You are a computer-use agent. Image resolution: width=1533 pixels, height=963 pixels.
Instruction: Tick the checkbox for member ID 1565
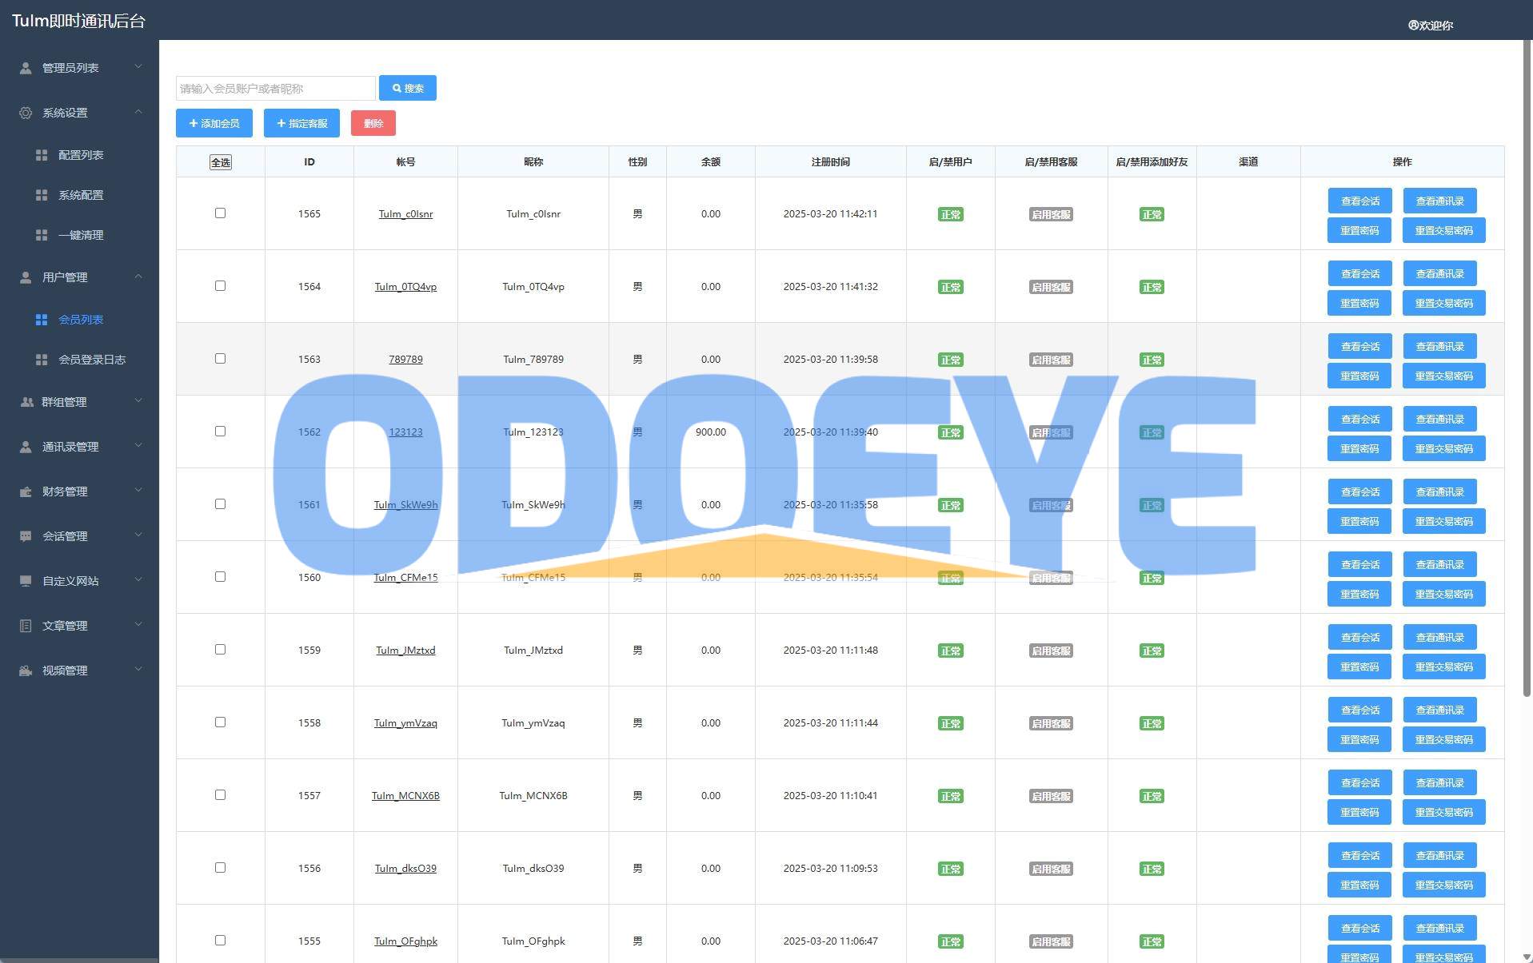(220, 213)
